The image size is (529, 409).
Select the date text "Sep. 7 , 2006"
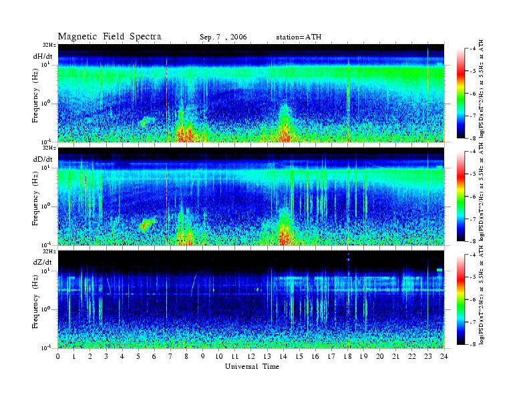(223, 37)
